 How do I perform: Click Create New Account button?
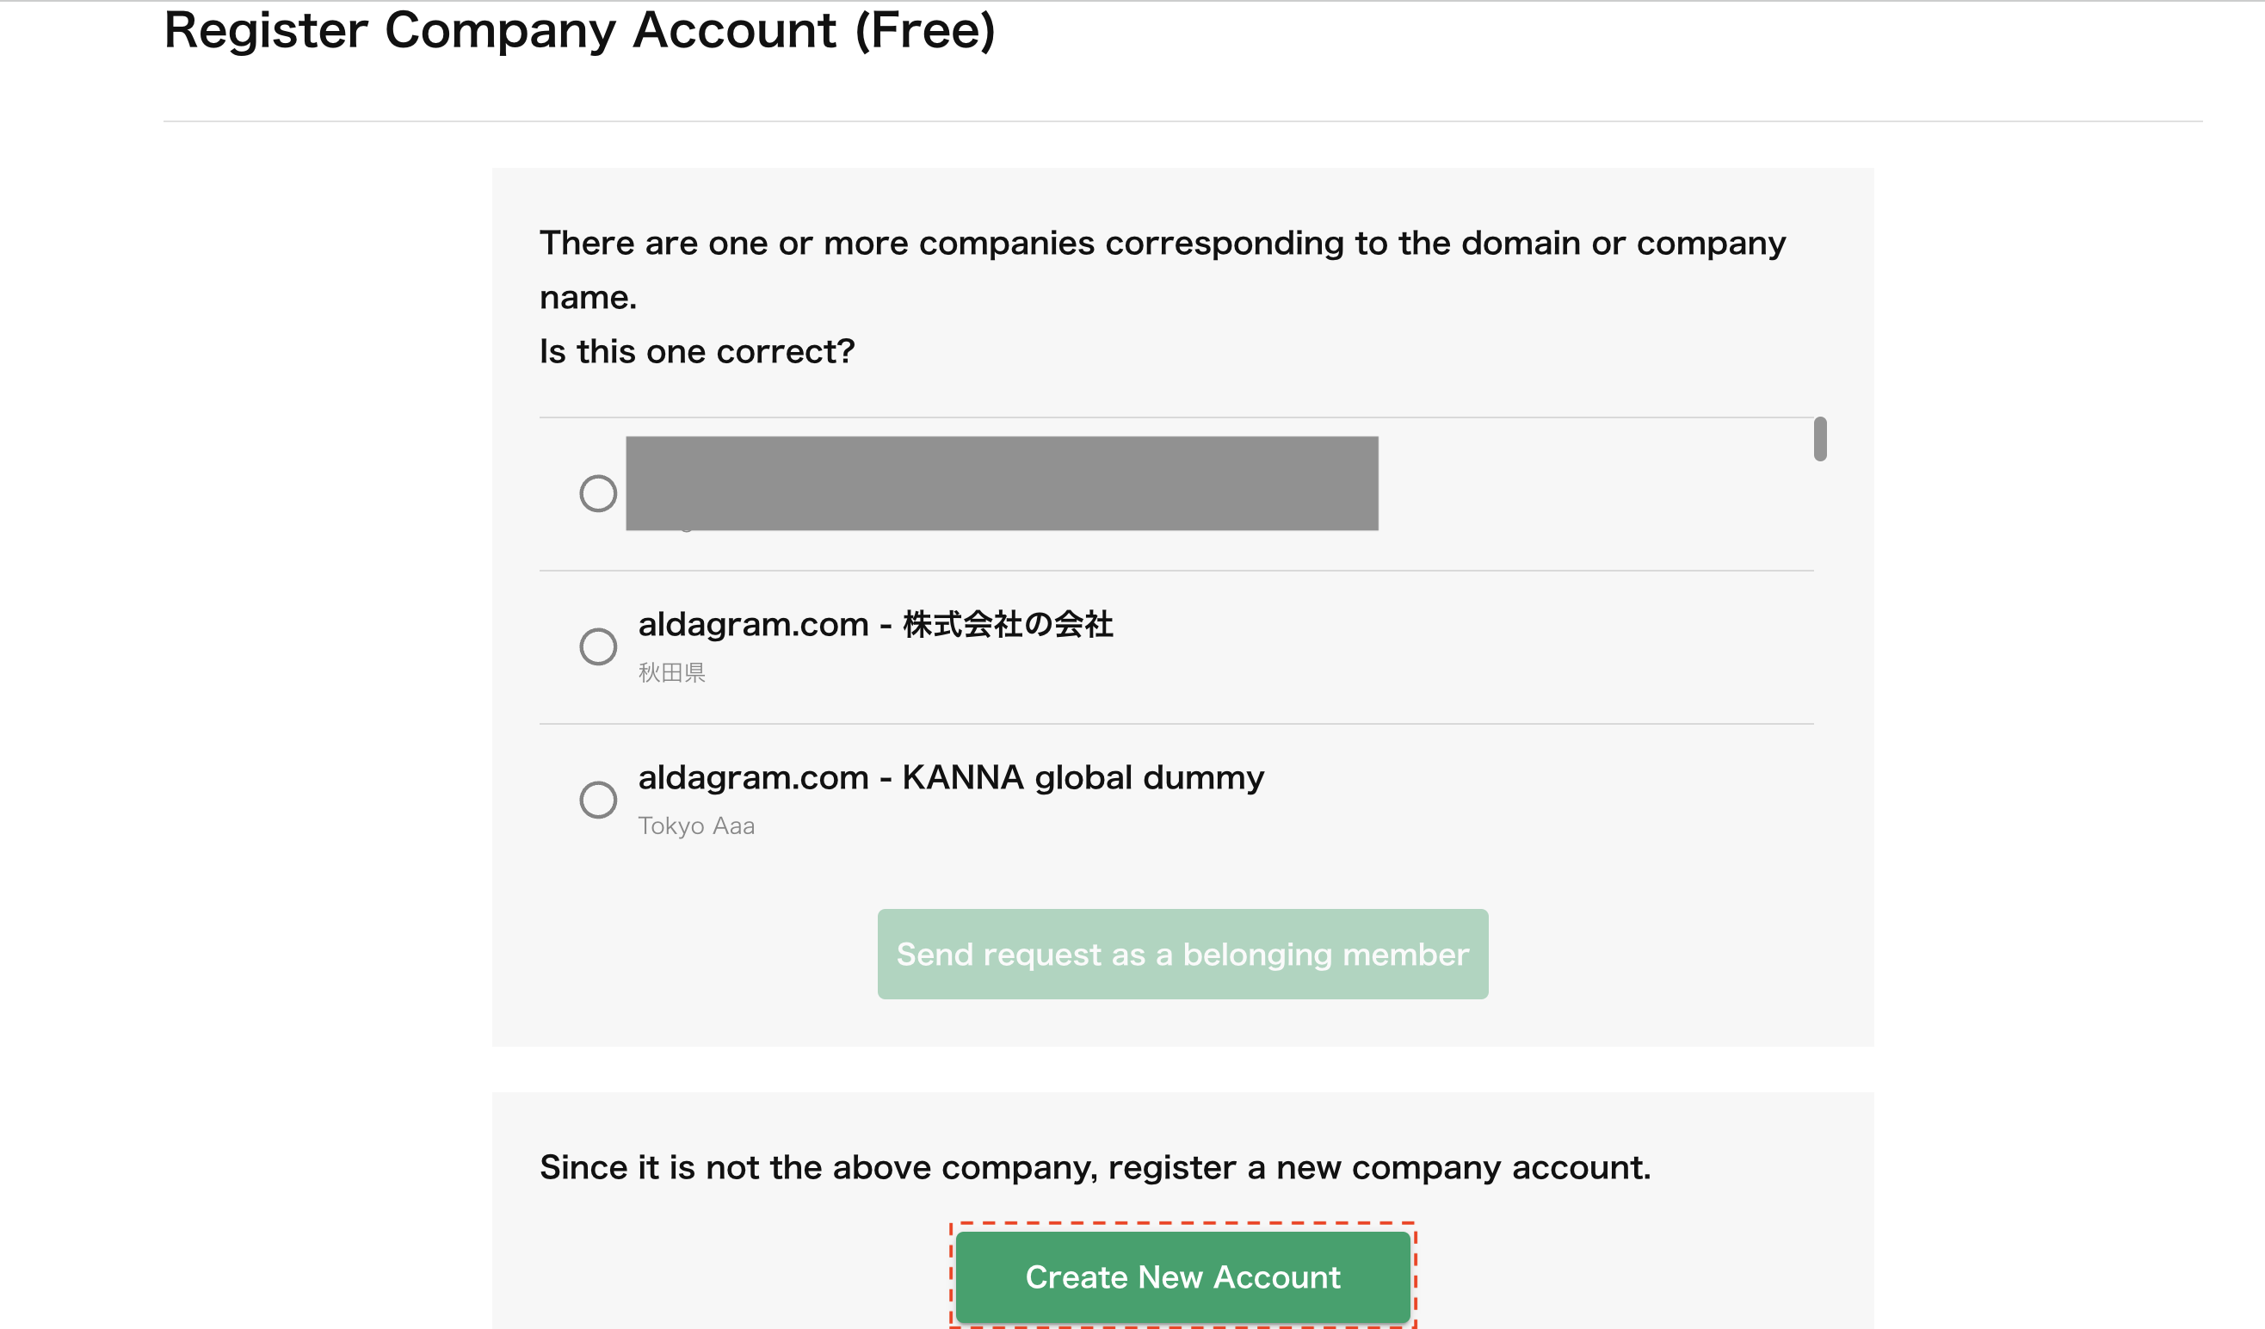pos(1182,1276)
